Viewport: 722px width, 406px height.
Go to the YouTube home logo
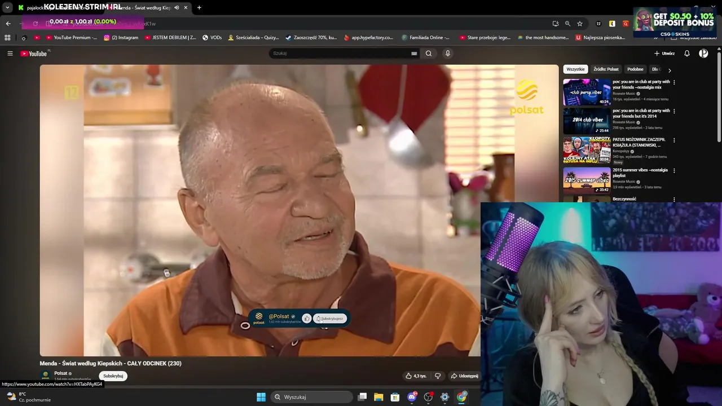[34, 54]
